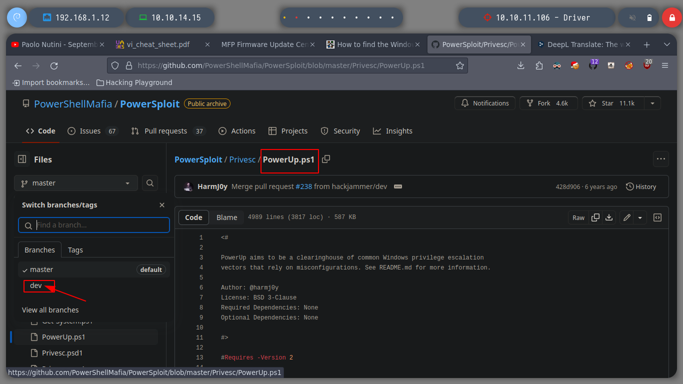This screenshot has height=384, width=683.
Task: Switch to Paolo Nutini YouTube tab
Action: [x=58, y=44]
